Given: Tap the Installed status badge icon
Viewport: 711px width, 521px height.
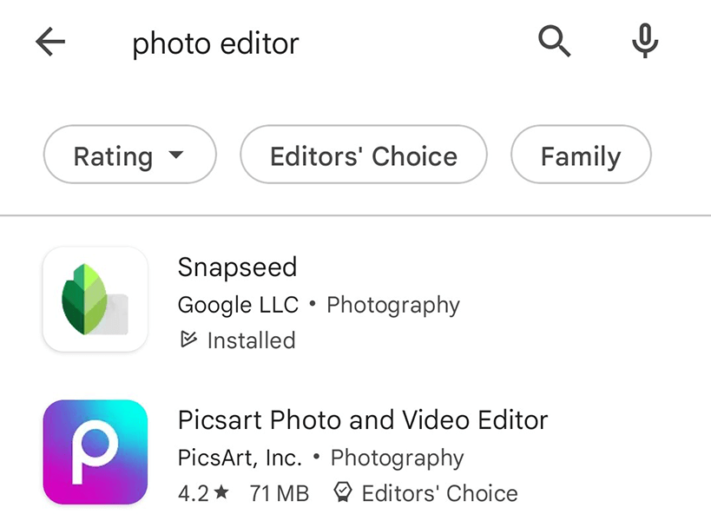Looking at the screenshot, I should [x=188, y=340].
